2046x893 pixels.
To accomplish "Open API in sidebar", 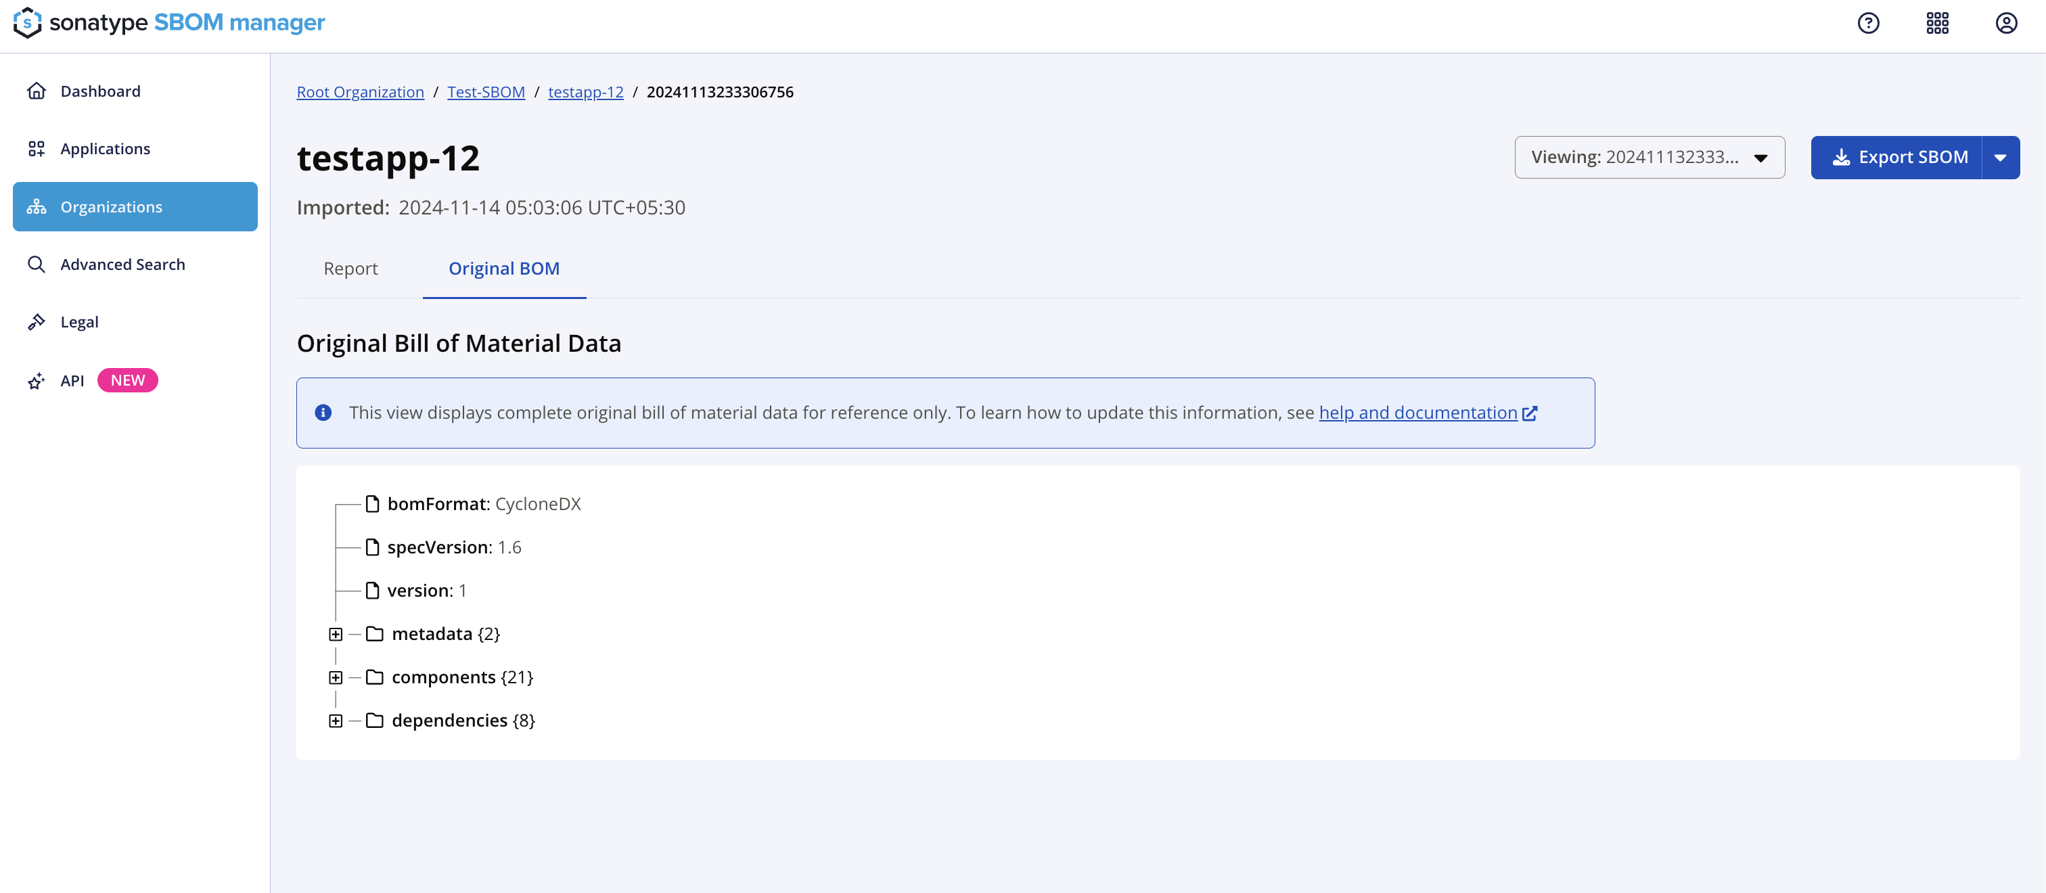I will (x=135, y=381).
